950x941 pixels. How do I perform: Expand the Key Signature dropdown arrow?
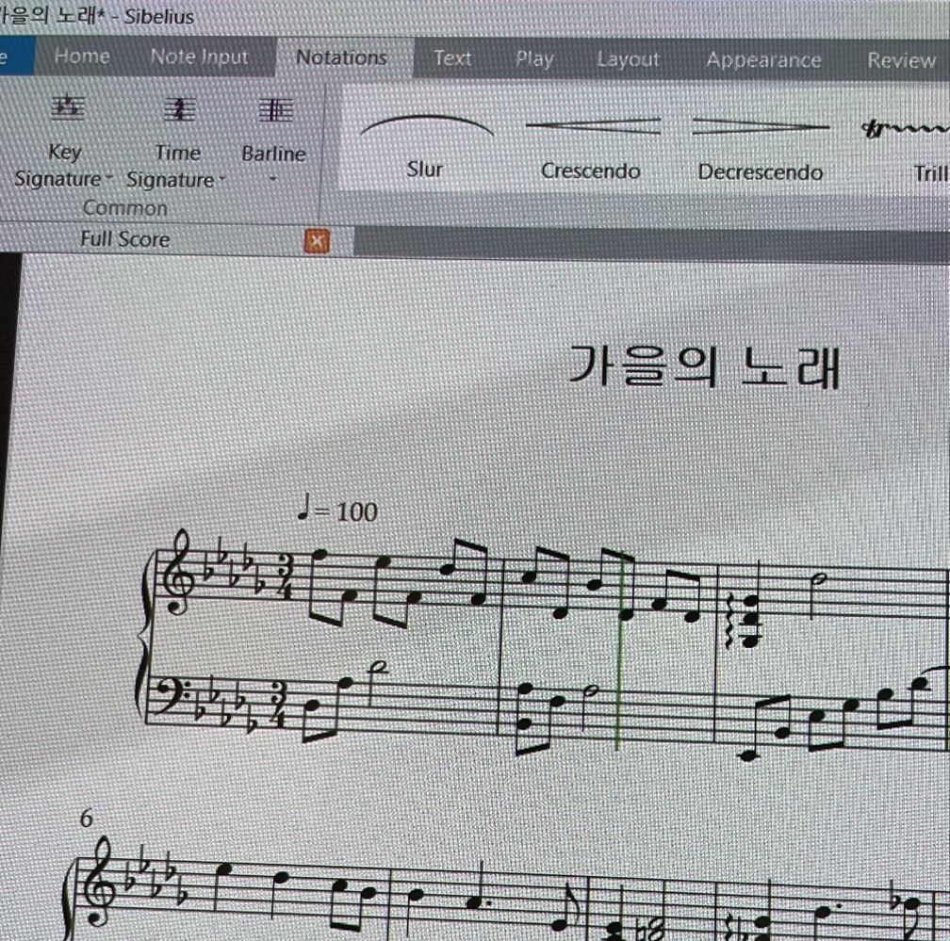(109, 179)
